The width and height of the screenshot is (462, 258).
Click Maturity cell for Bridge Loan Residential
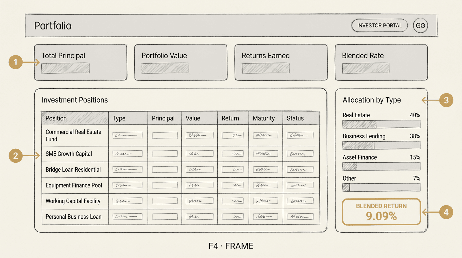point(265,169)
